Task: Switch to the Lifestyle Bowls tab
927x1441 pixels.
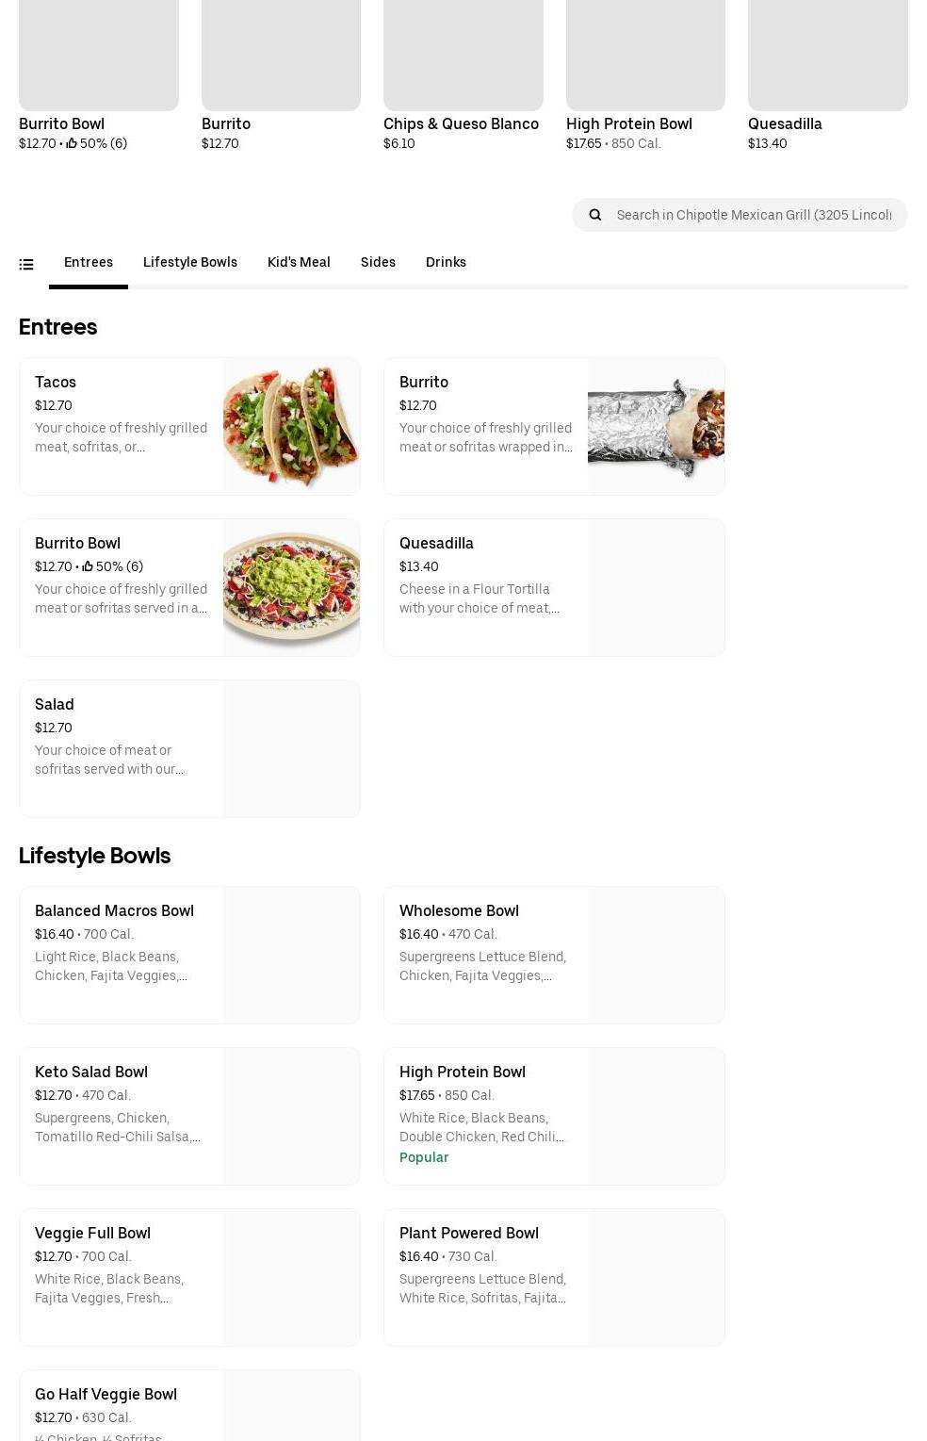Action: (190, 263)
